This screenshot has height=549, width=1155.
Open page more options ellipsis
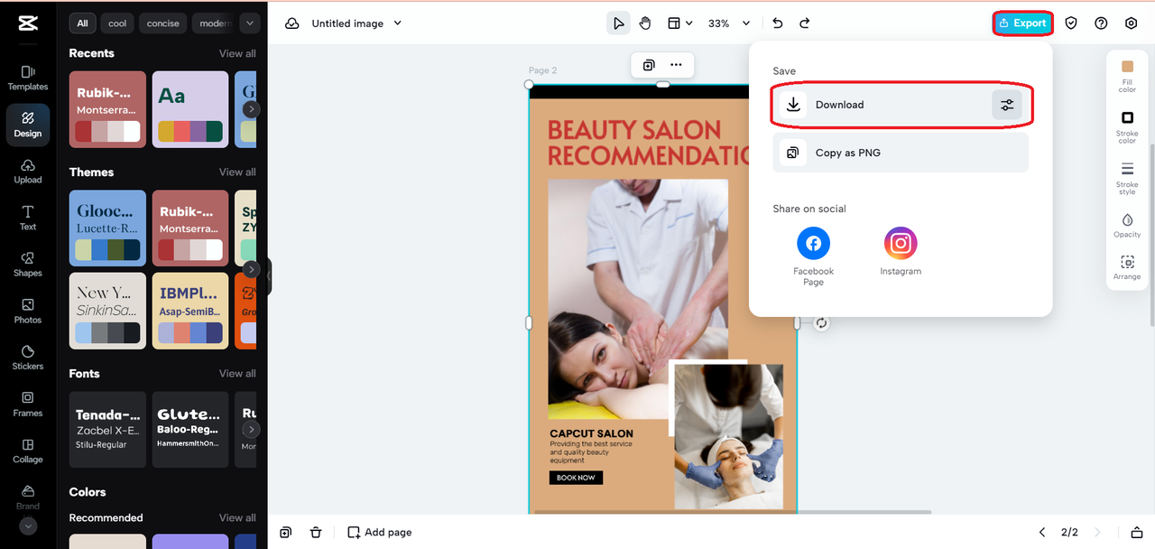point(676,65)
